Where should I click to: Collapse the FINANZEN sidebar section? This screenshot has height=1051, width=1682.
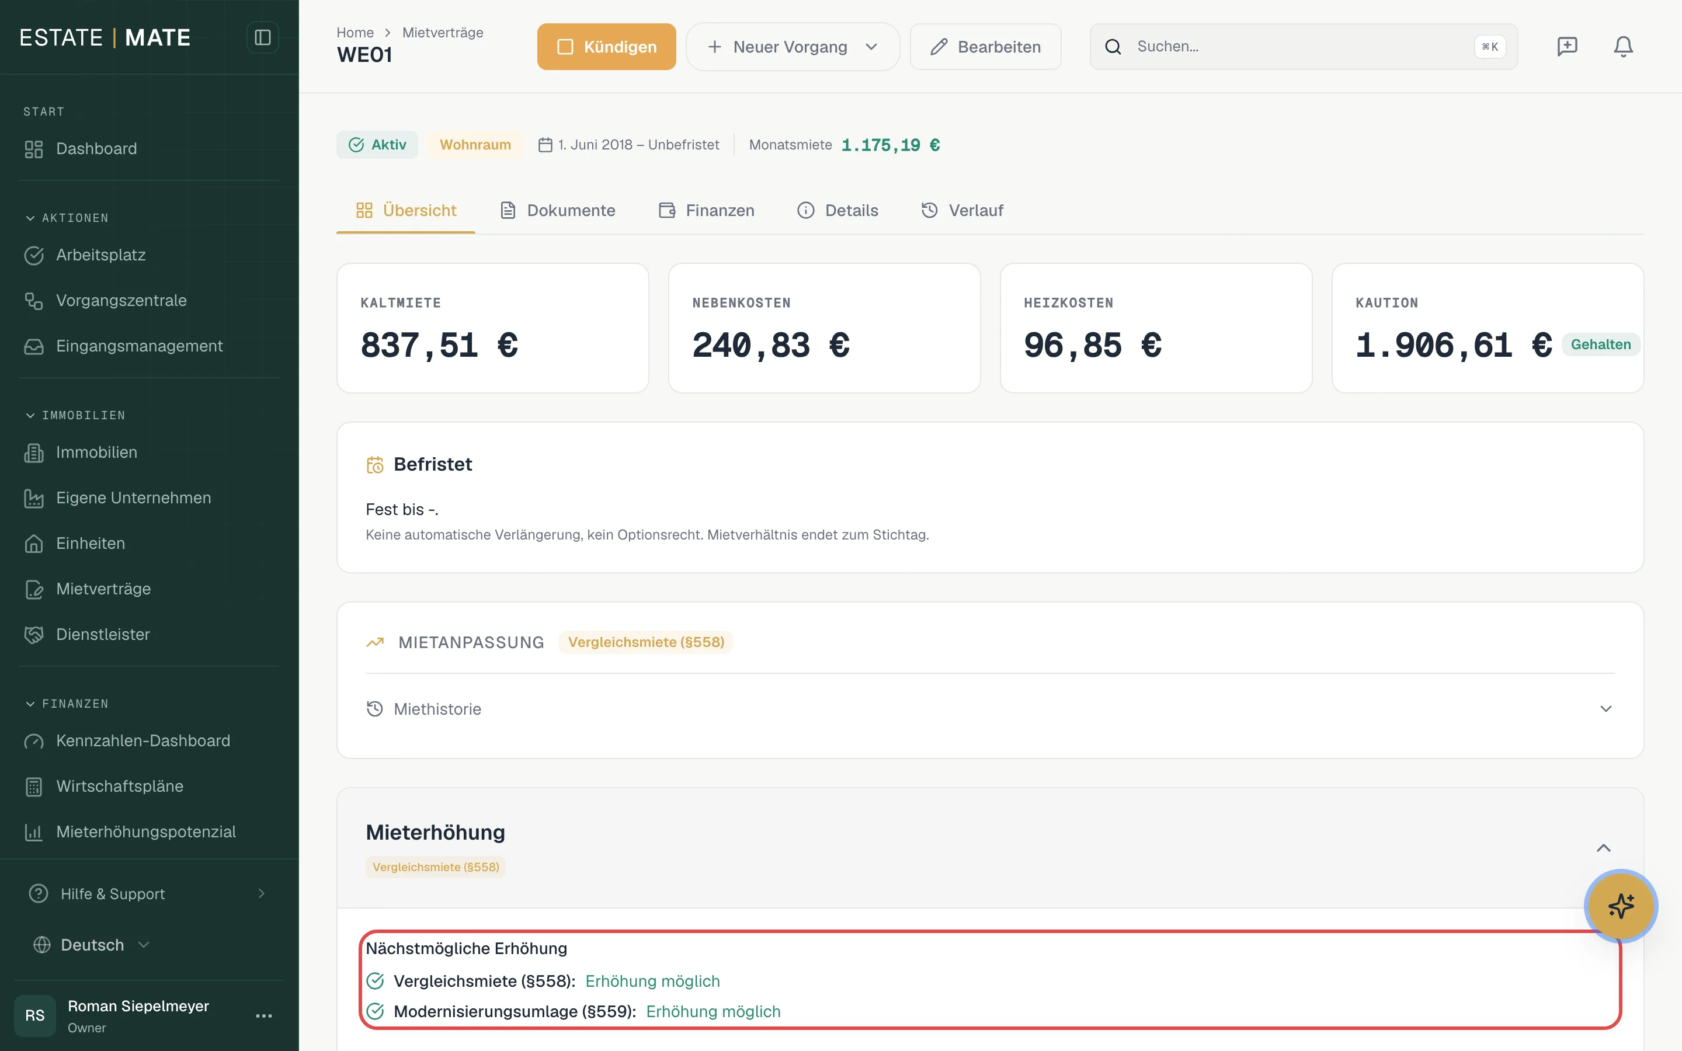(x=67, y=704)
